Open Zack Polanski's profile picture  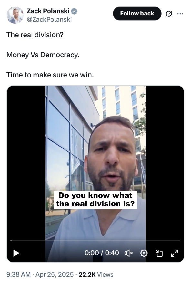tap(15, 15)
